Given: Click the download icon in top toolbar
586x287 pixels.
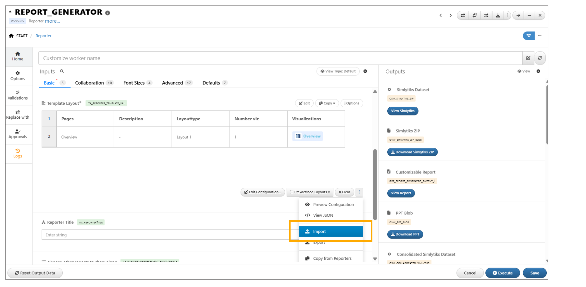Looking at the screenshot, I should coord(498,15).
